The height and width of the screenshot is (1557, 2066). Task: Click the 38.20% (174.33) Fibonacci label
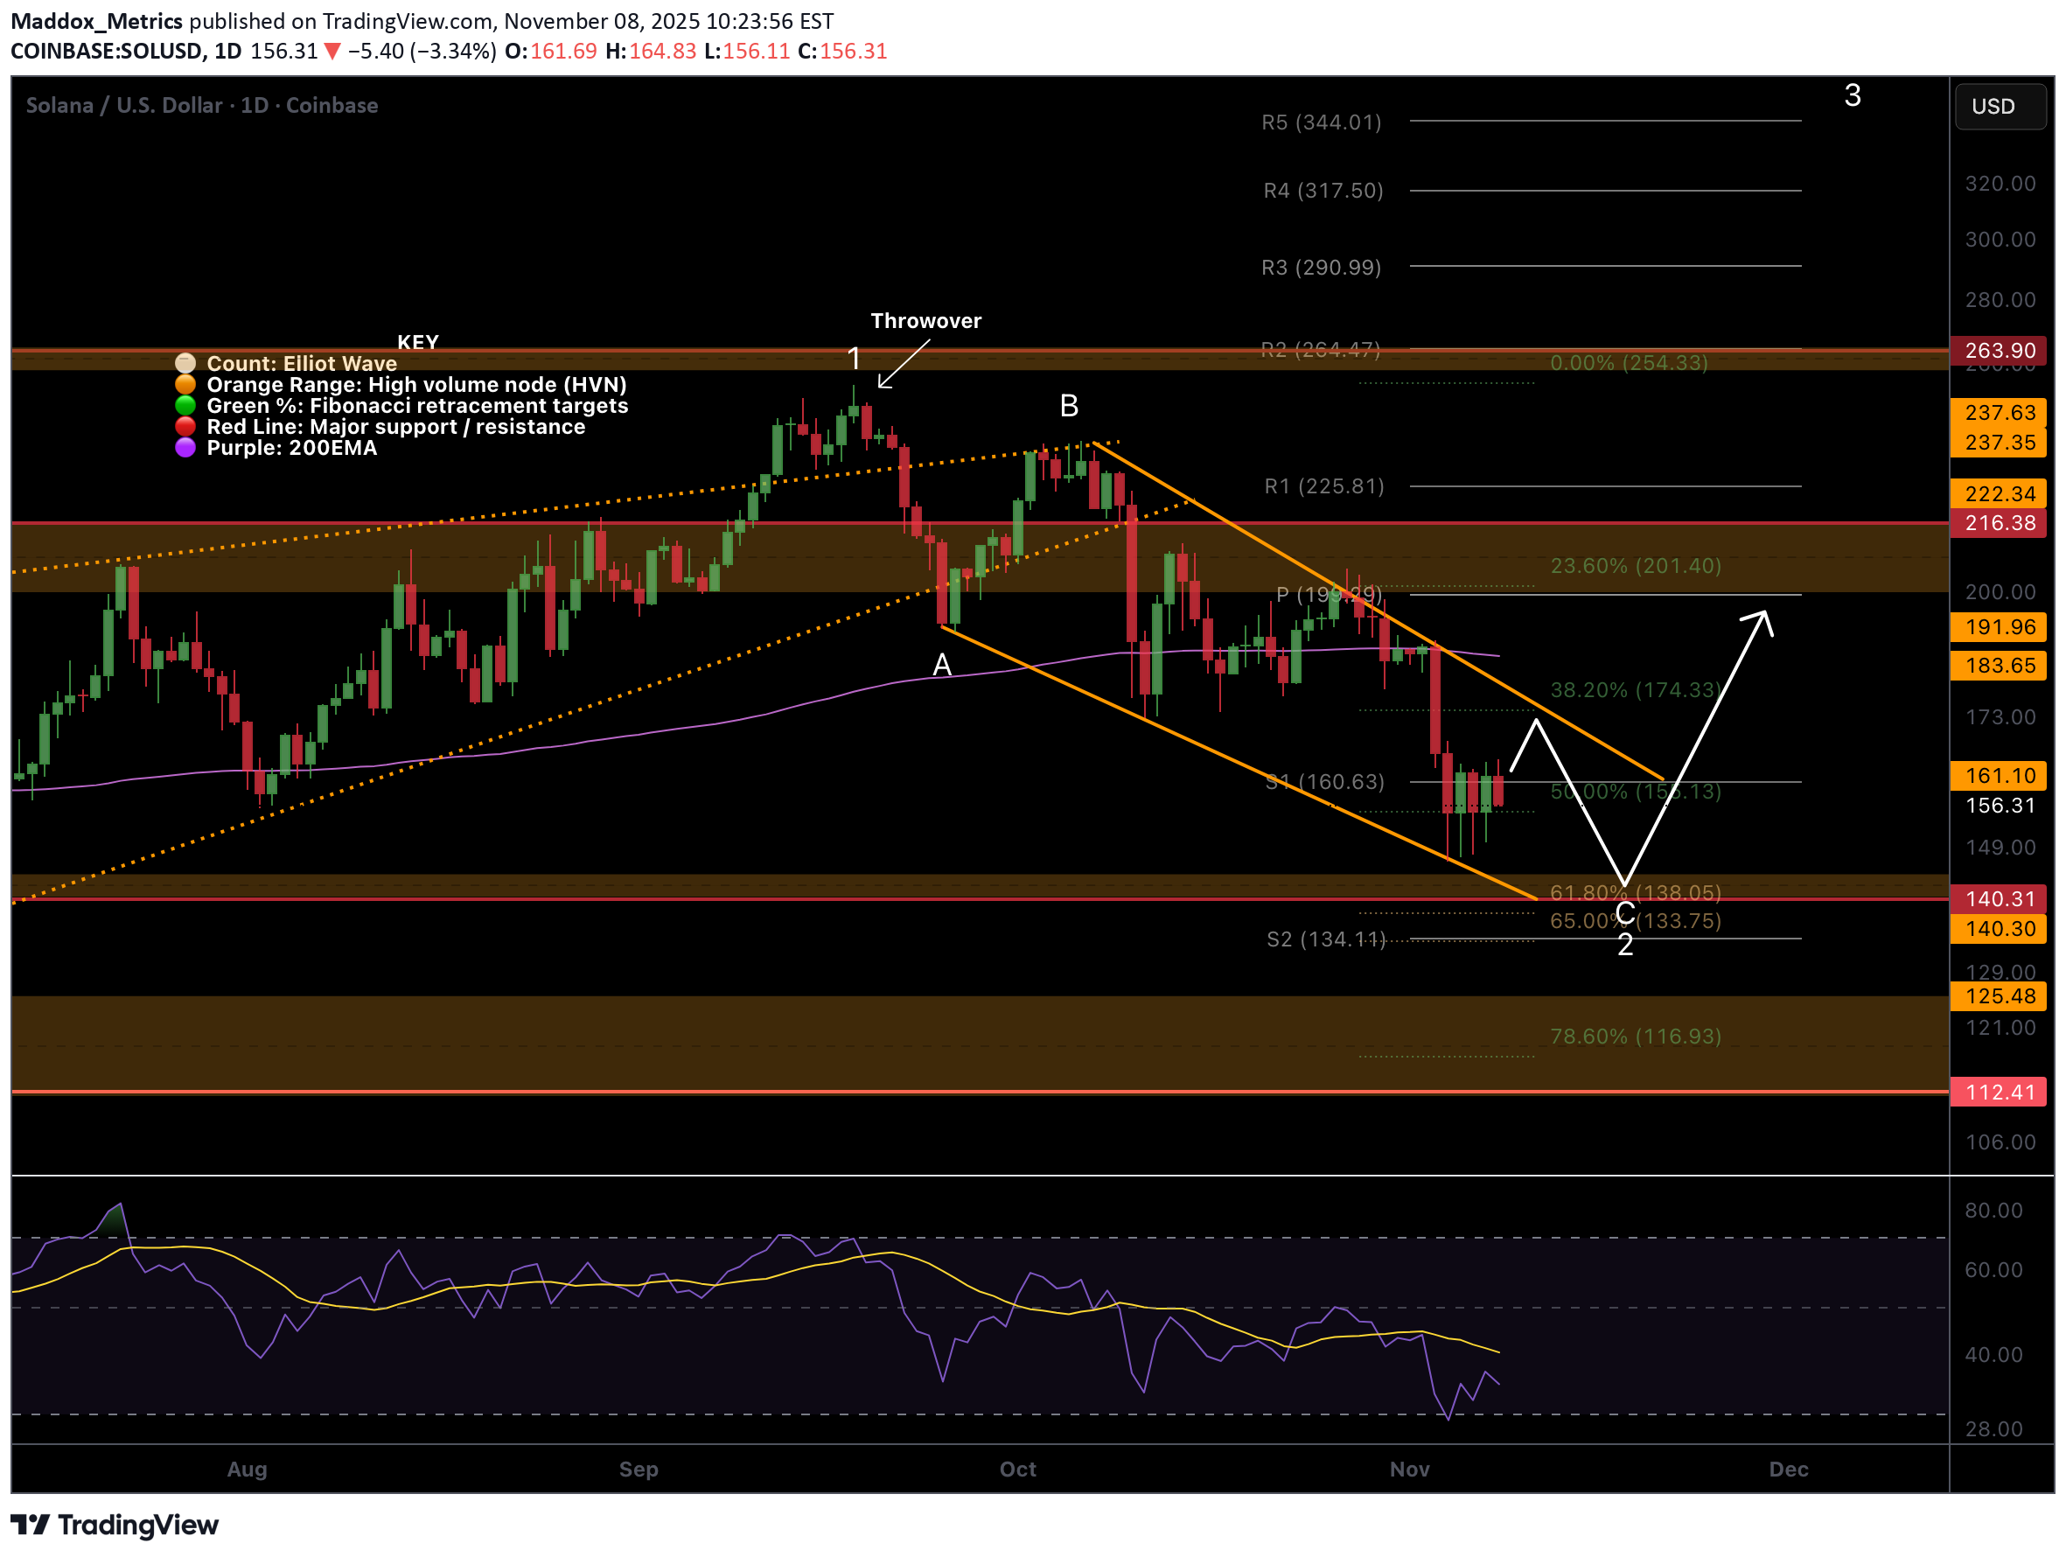pyautogui.click(x=1635, y=690)
